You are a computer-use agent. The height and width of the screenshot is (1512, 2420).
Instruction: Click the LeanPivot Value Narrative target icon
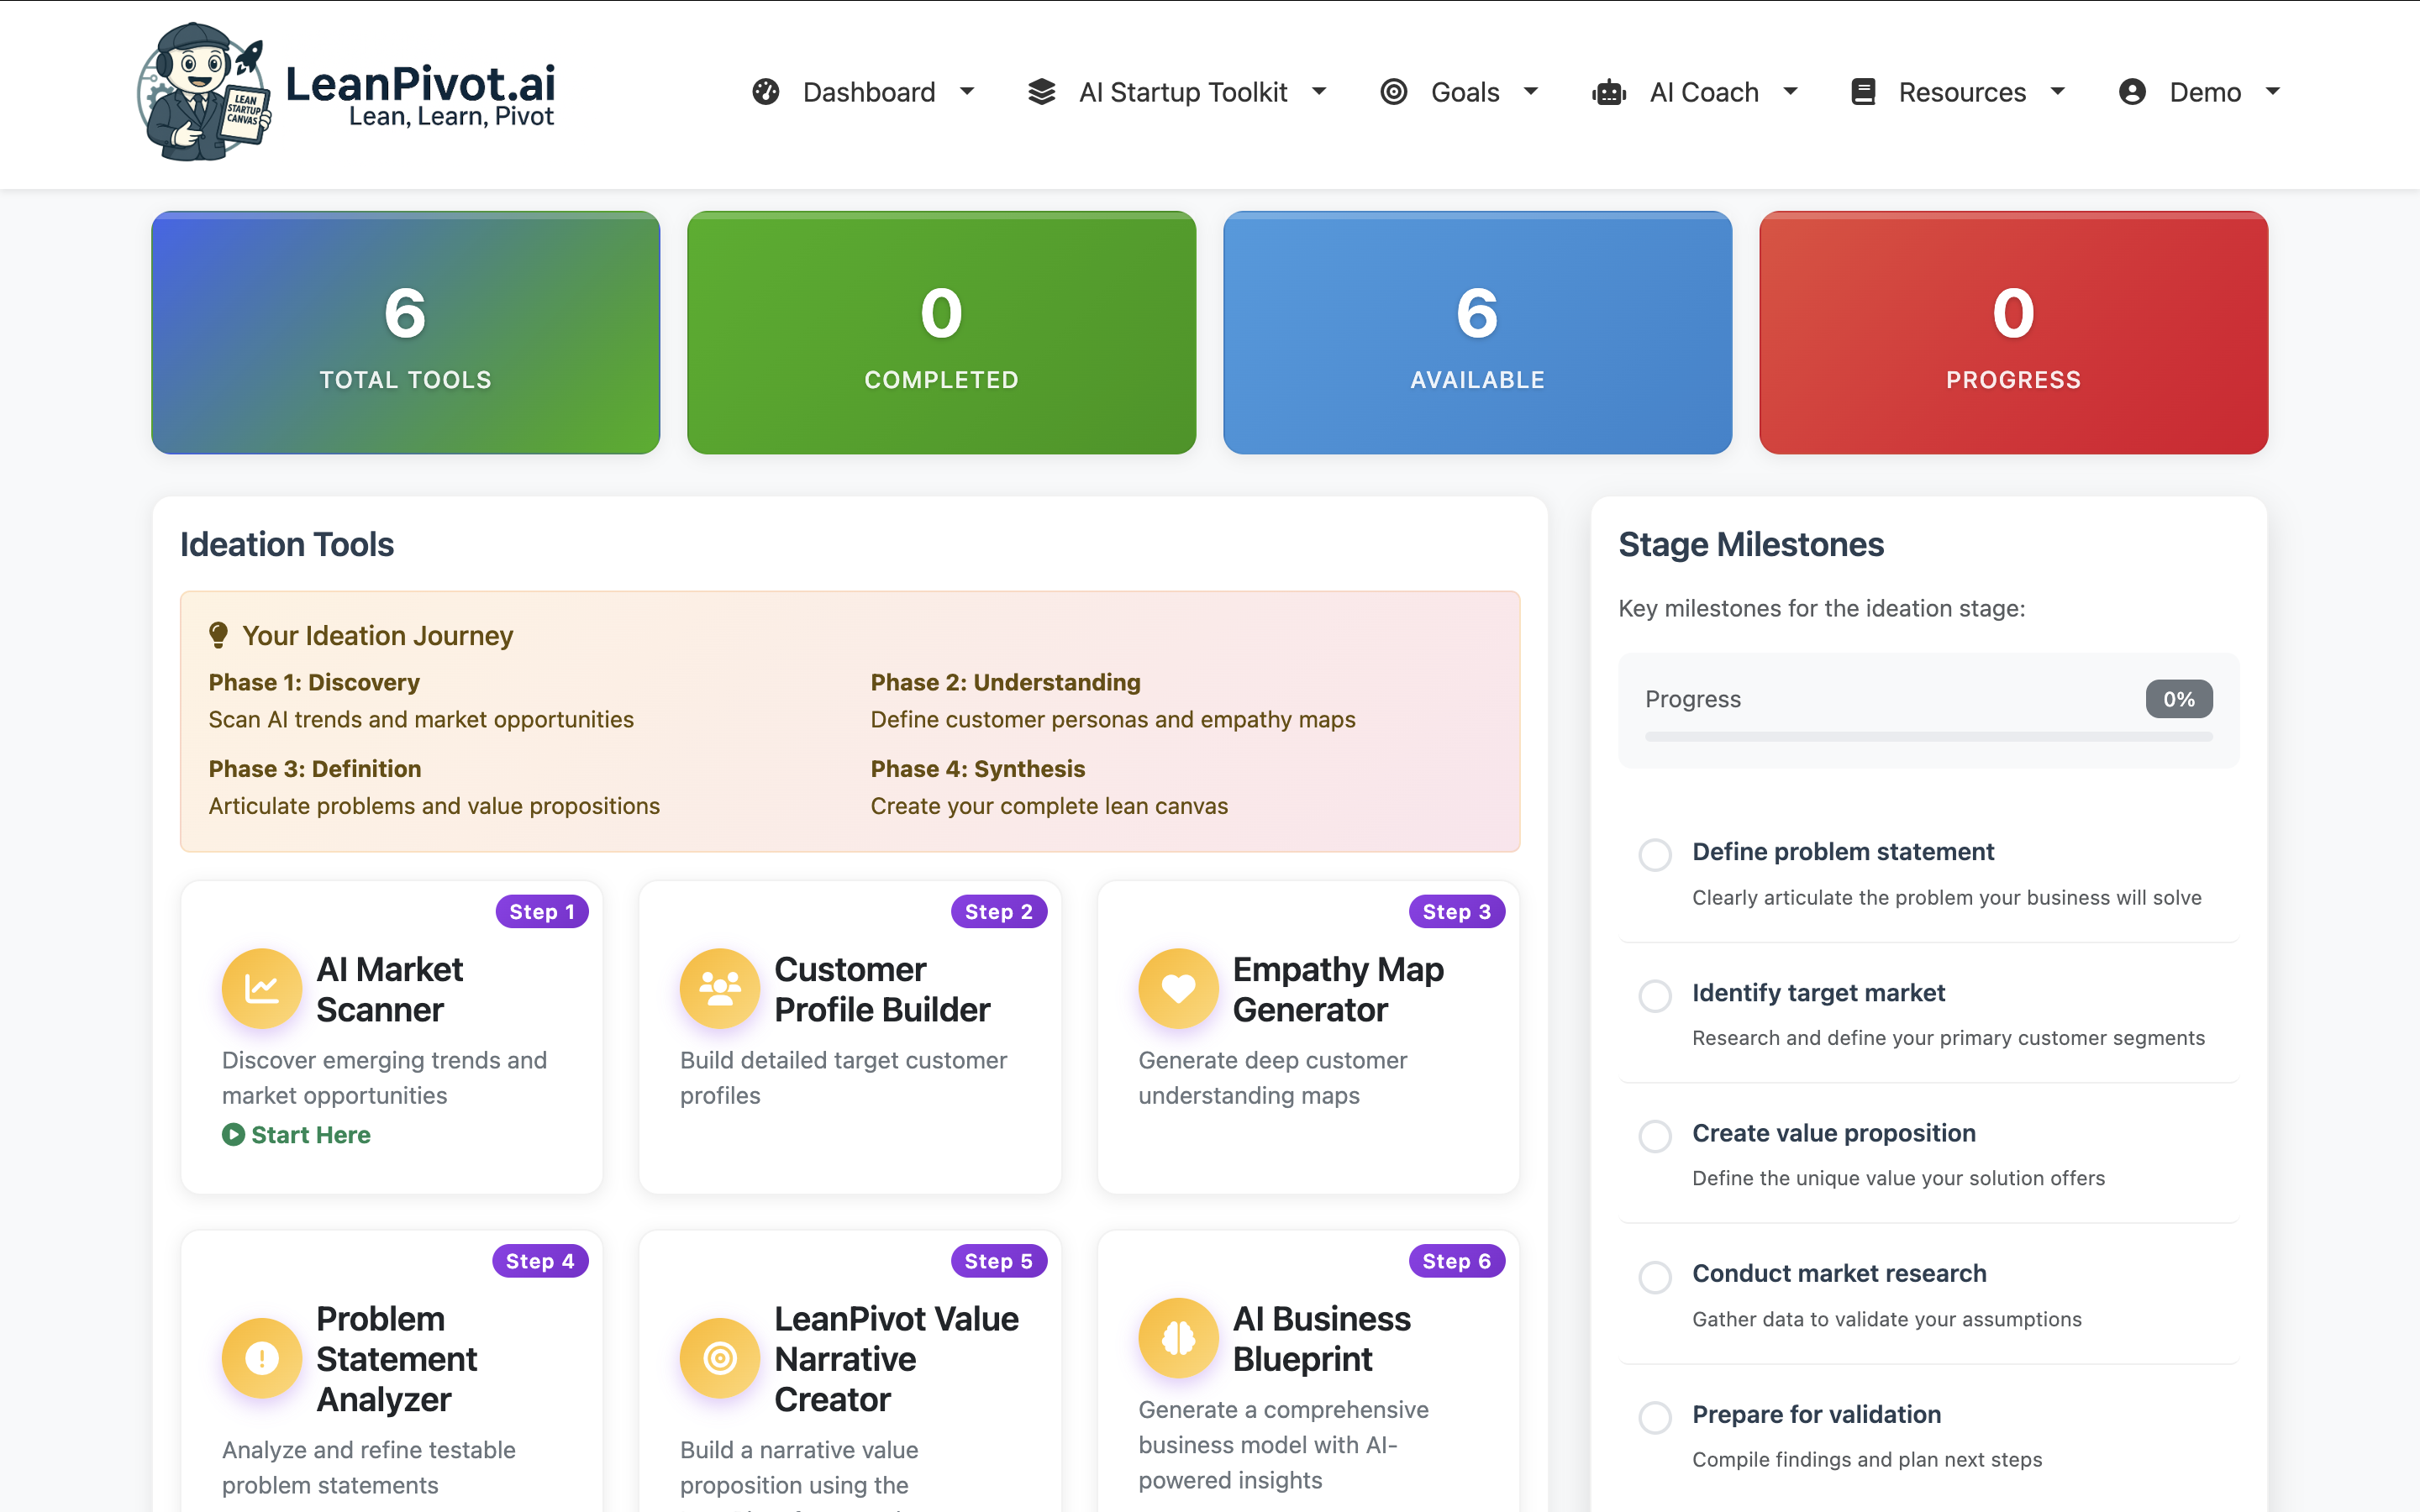pyautogui.click(x=719, y=1358)
